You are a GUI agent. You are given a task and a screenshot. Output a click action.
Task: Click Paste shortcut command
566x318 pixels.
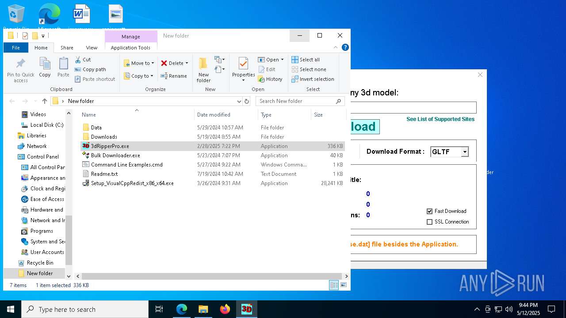point(95,79)
